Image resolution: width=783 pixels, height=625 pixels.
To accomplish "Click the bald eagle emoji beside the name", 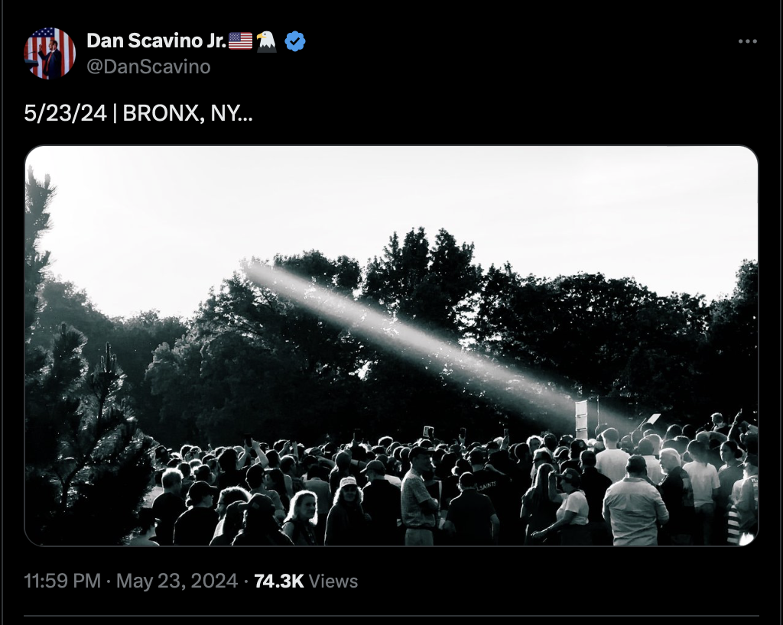I will coord(266,41).
